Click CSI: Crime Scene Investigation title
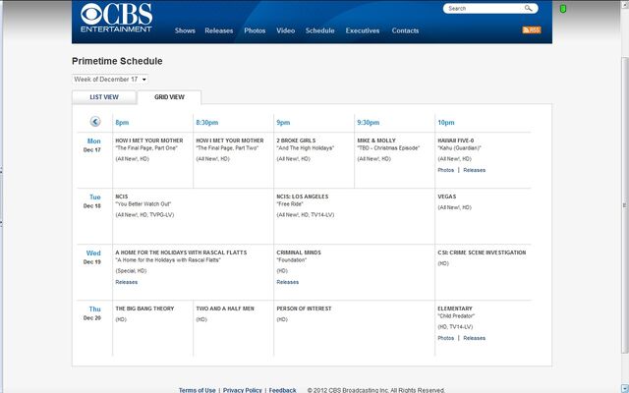 (482, 253)
